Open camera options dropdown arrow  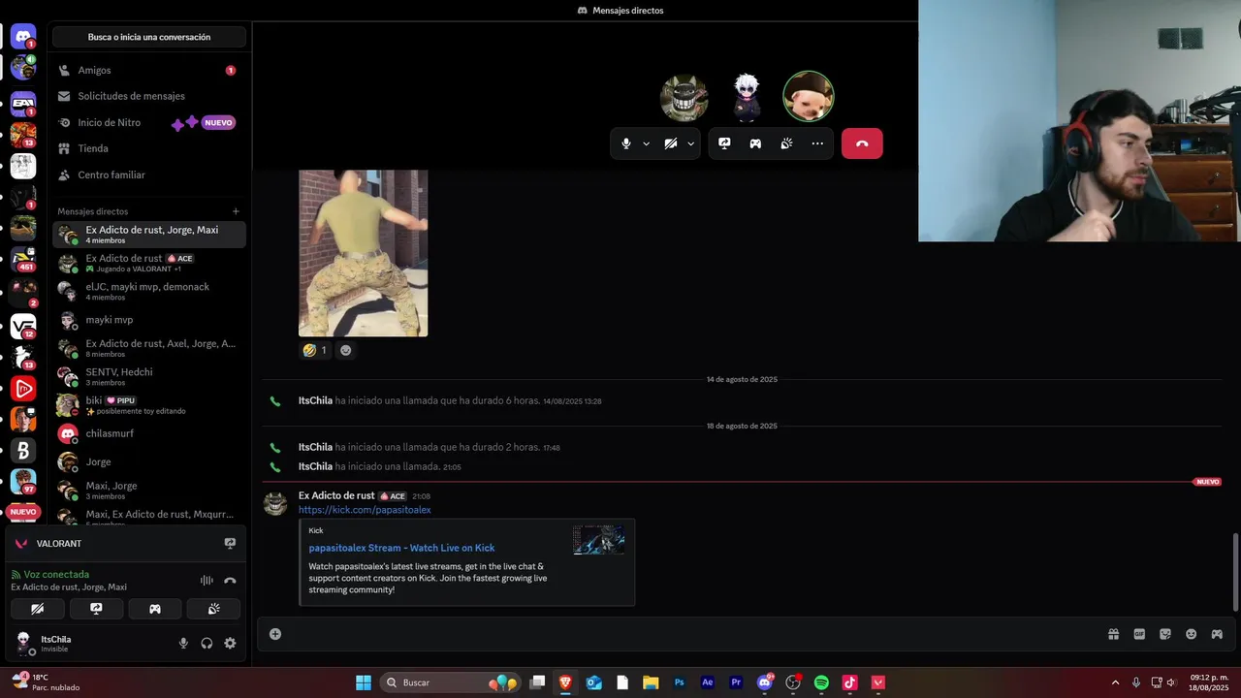point(691,143)
